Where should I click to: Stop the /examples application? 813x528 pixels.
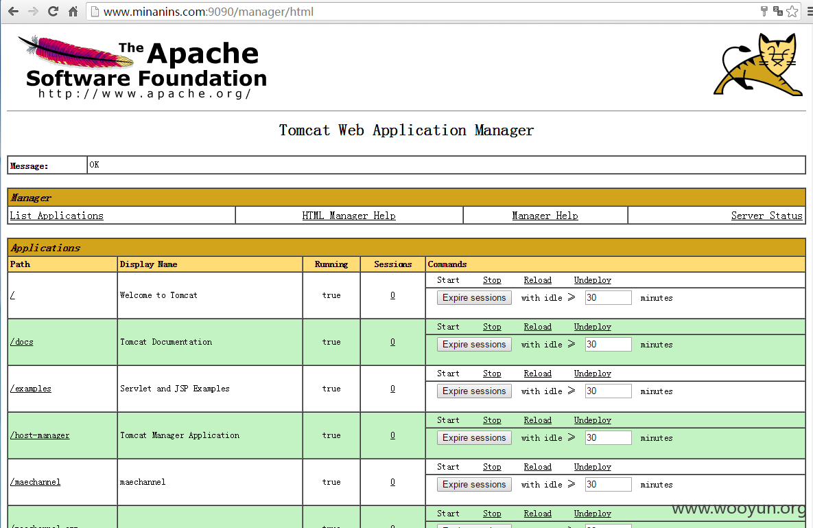pyautogui.click(x=492, y=374)
